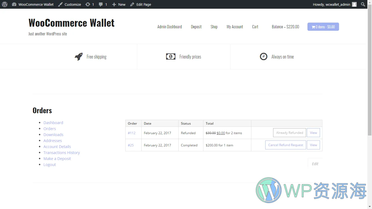Click the money Friendly prices icon
This screenshot has height=209, width=372.
[171, 57]
